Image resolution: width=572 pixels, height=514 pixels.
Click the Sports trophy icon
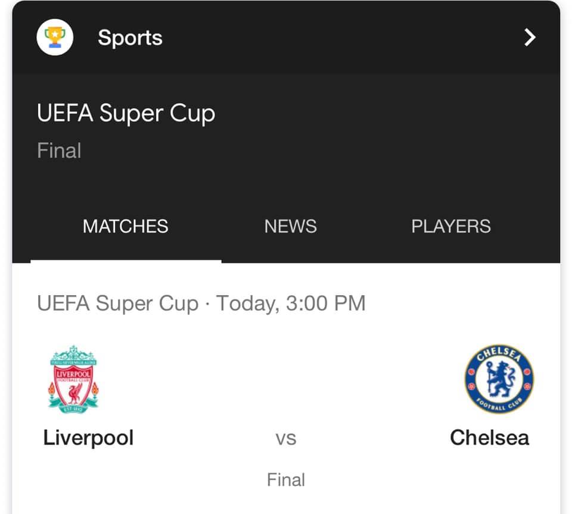pos(55,38)
